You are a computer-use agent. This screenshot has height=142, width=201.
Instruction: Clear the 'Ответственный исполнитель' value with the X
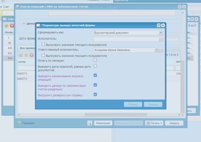tap(157, 50)
